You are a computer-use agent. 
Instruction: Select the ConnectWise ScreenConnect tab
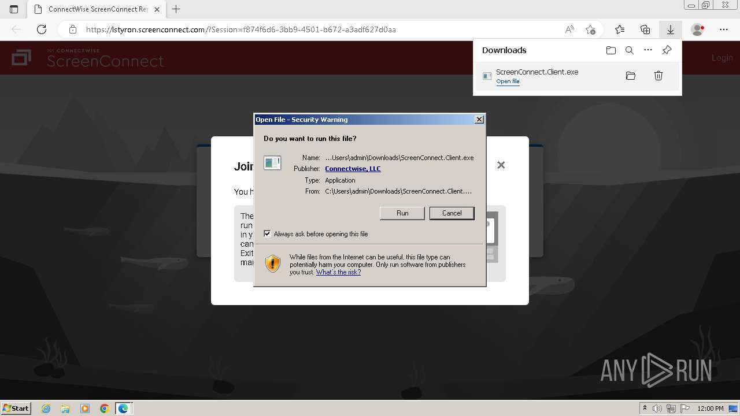(x=97, y=9)
